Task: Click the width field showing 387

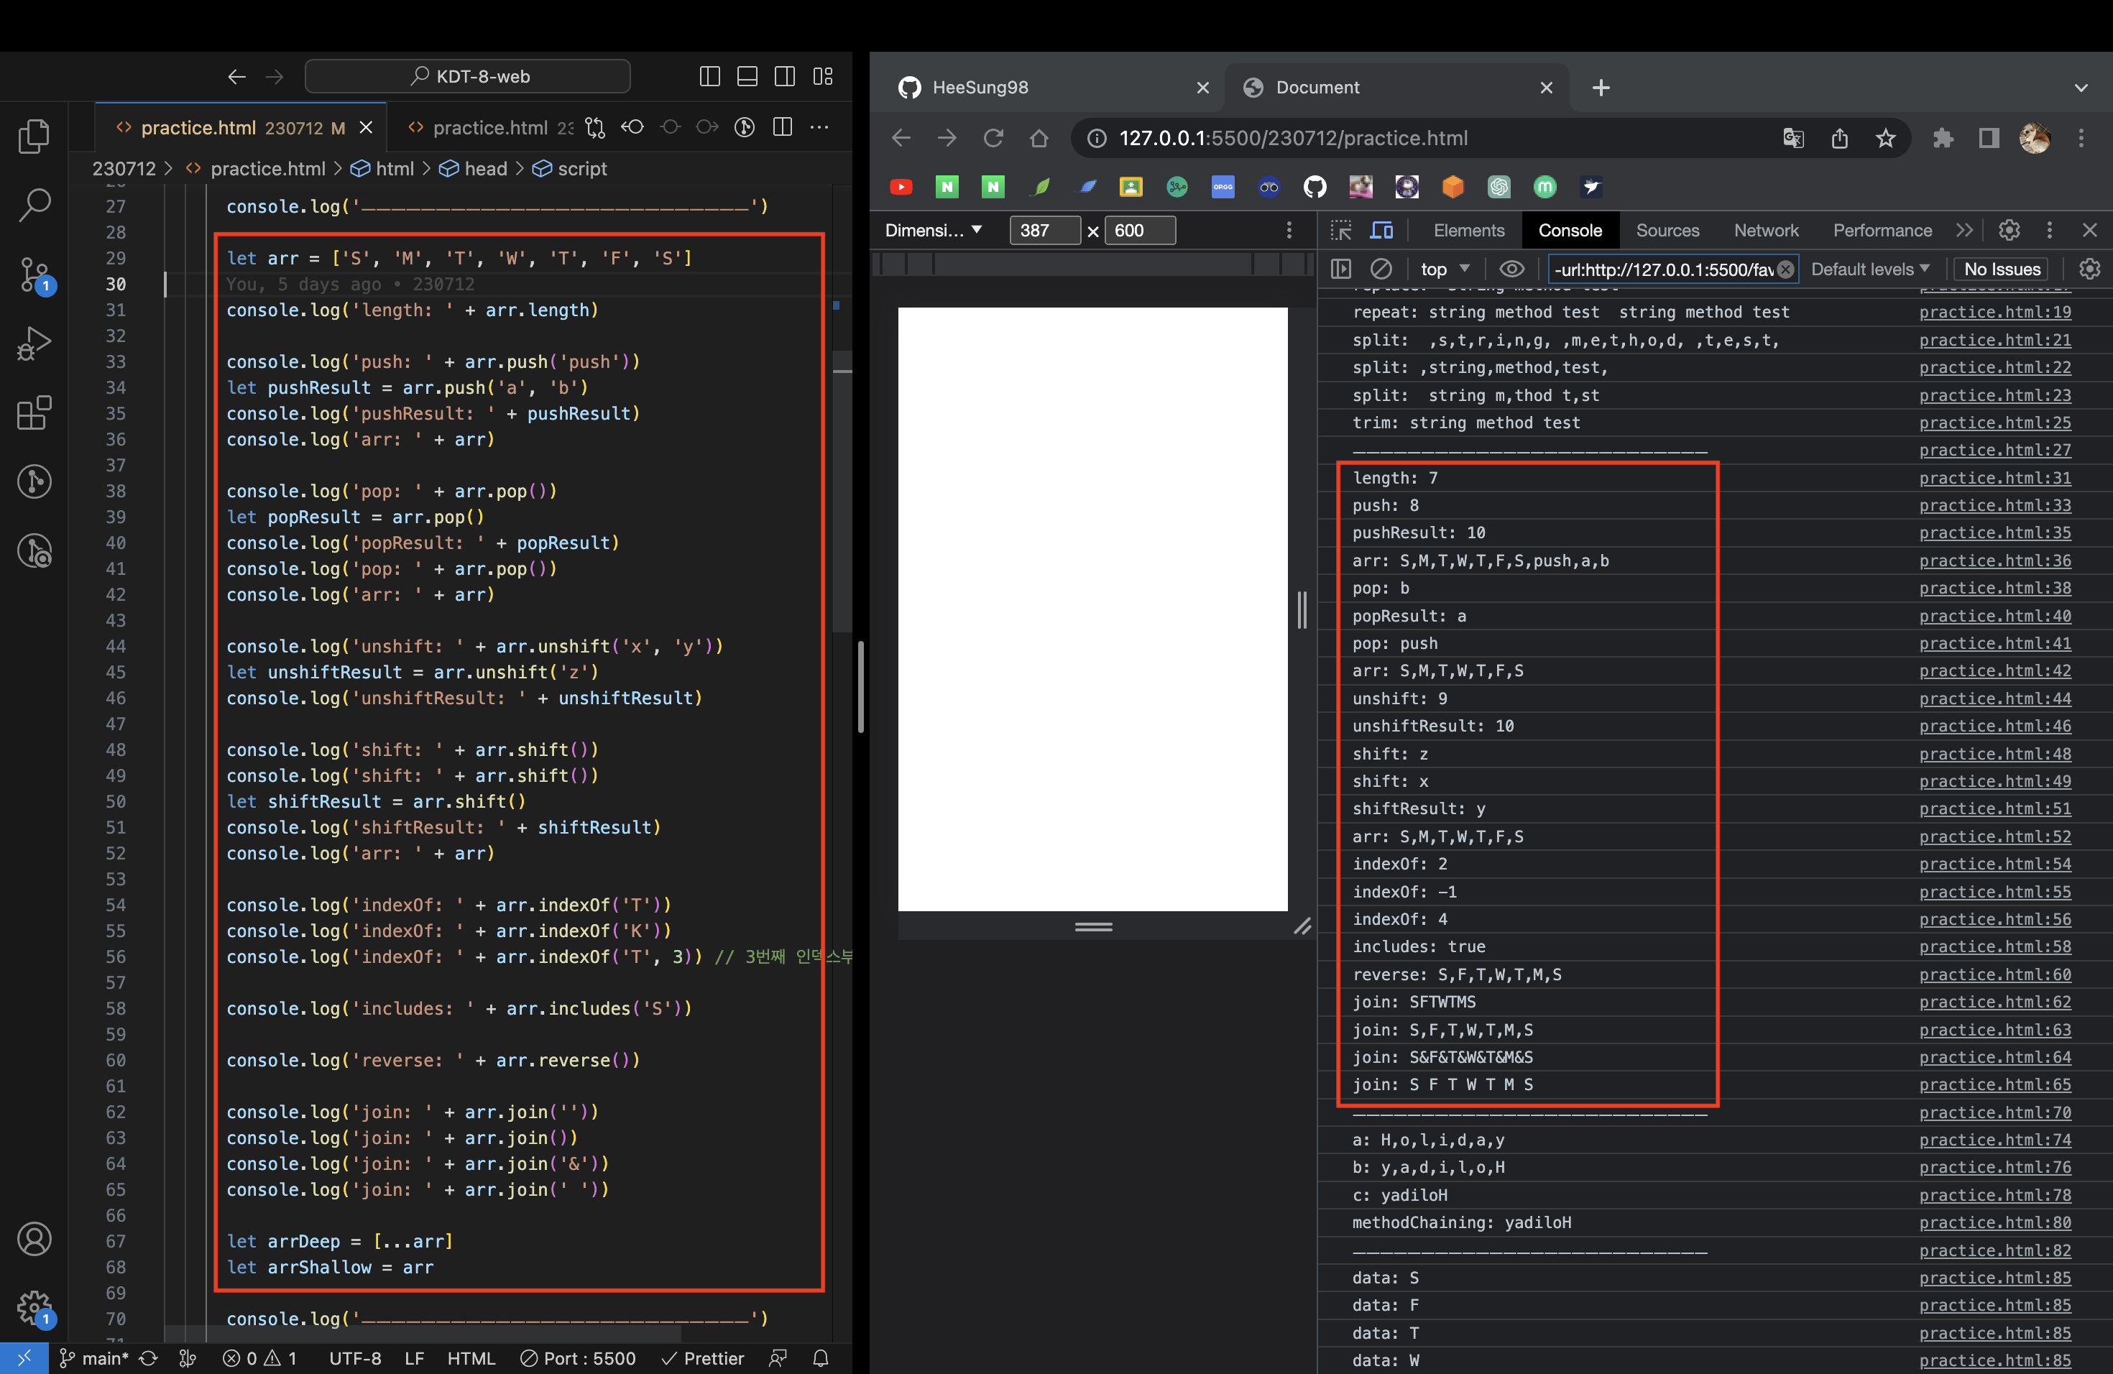Action: 1045,230
